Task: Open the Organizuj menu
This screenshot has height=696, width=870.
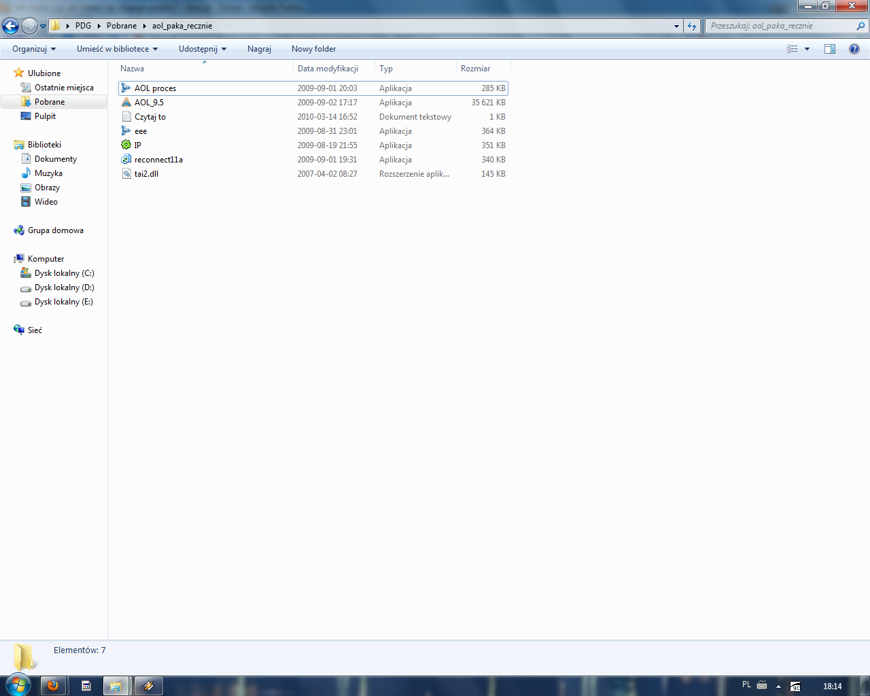Action: point(34,49)
